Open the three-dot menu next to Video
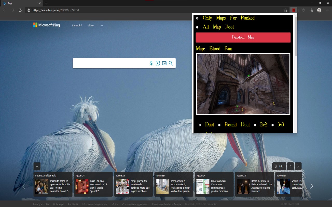The width and height of the screenshot is (332, 207). [x=101, y=25]
